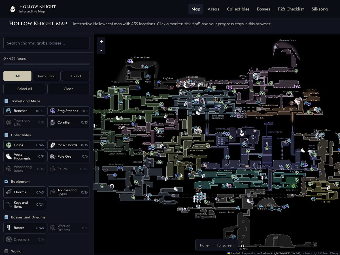Enable the Relics filter
The image size is (340, 255).
point(68,169)
